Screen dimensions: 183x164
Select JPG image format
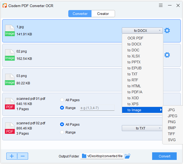click(x=171, y=110)
